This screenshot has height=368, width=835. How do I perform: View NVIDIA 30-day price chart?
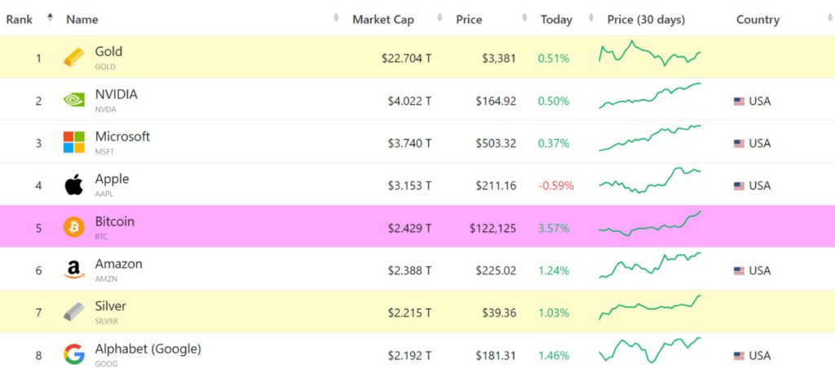pos(650,96)
